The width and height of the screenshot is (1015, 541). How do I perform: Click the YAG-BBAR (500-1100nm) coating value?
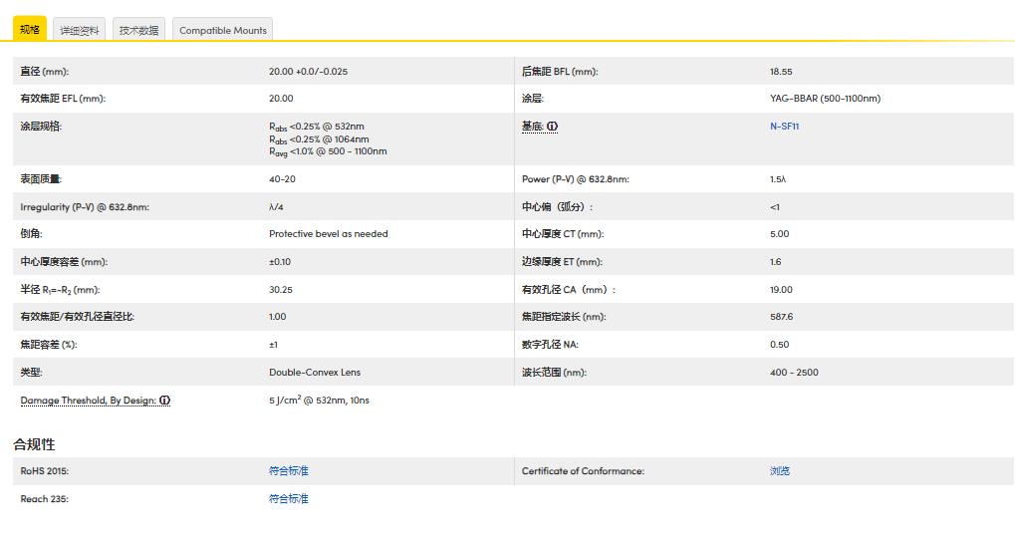pos(825,99)
